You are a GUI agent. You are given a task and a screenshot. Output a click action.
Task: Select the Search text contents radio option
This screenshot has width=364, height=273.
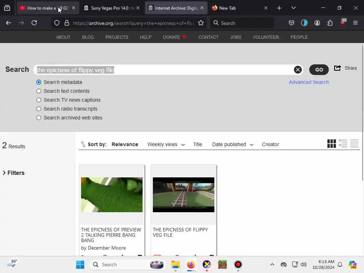point(39,91)
